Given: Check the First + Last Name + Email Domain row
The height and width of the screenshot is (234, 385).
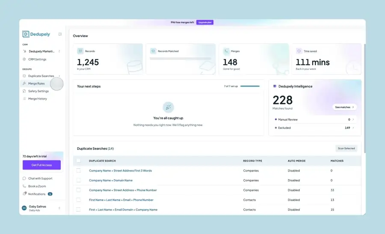Looking at the screenshot, I should click(78, 210).
